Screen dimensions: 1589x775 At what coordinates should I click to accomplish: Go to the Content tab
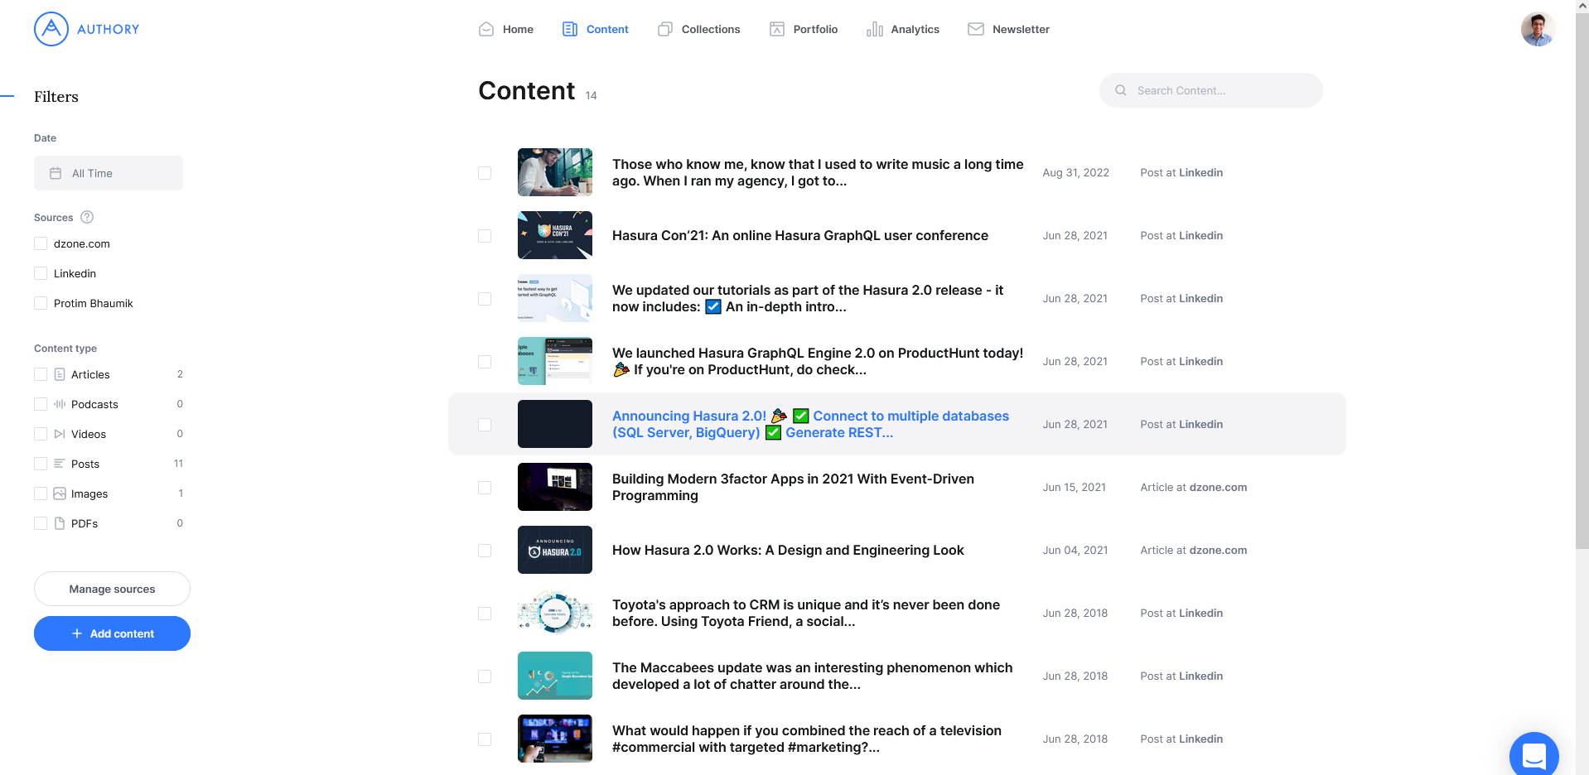596,29
